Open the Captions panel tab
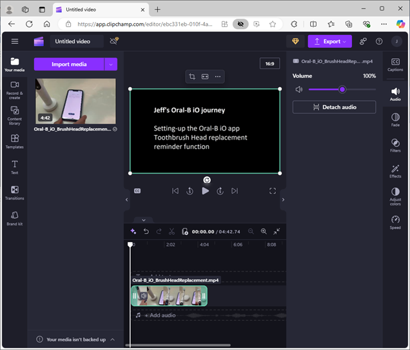The height and width of the screenshot is (350, 410). pos(395,65)
